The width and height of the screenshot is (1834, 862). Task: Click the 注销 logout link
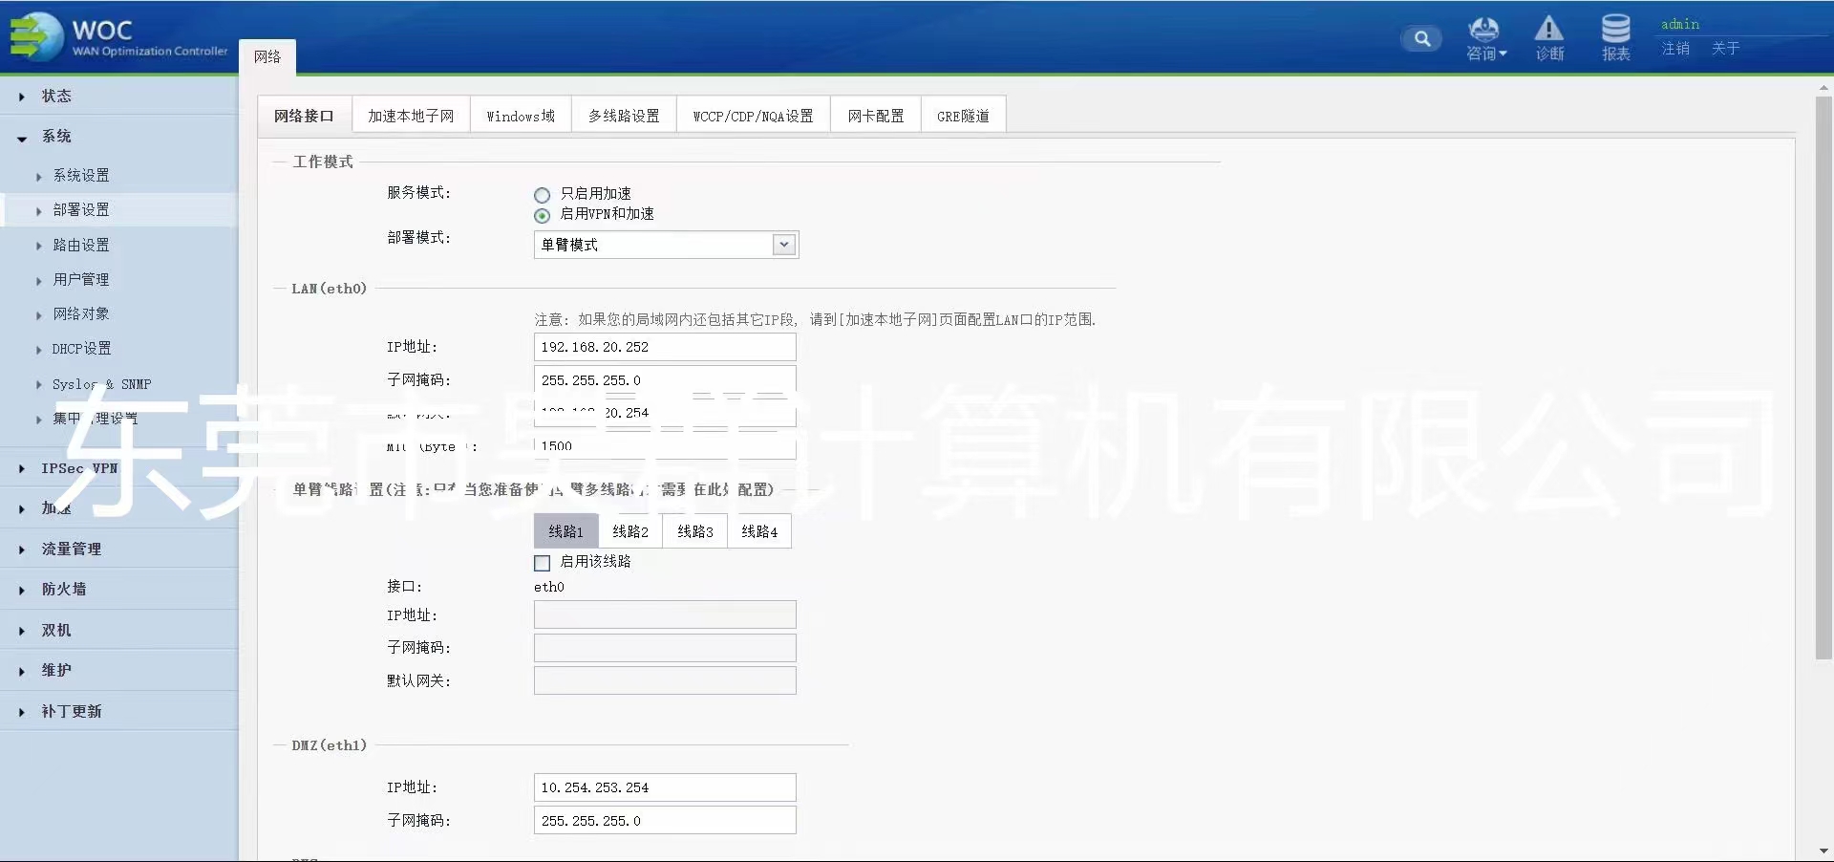(x=1675, y=48)
